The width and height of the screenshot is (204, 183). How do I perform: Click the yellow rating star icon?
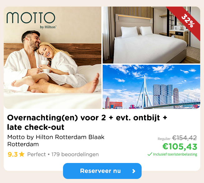[x=22, y=154]
